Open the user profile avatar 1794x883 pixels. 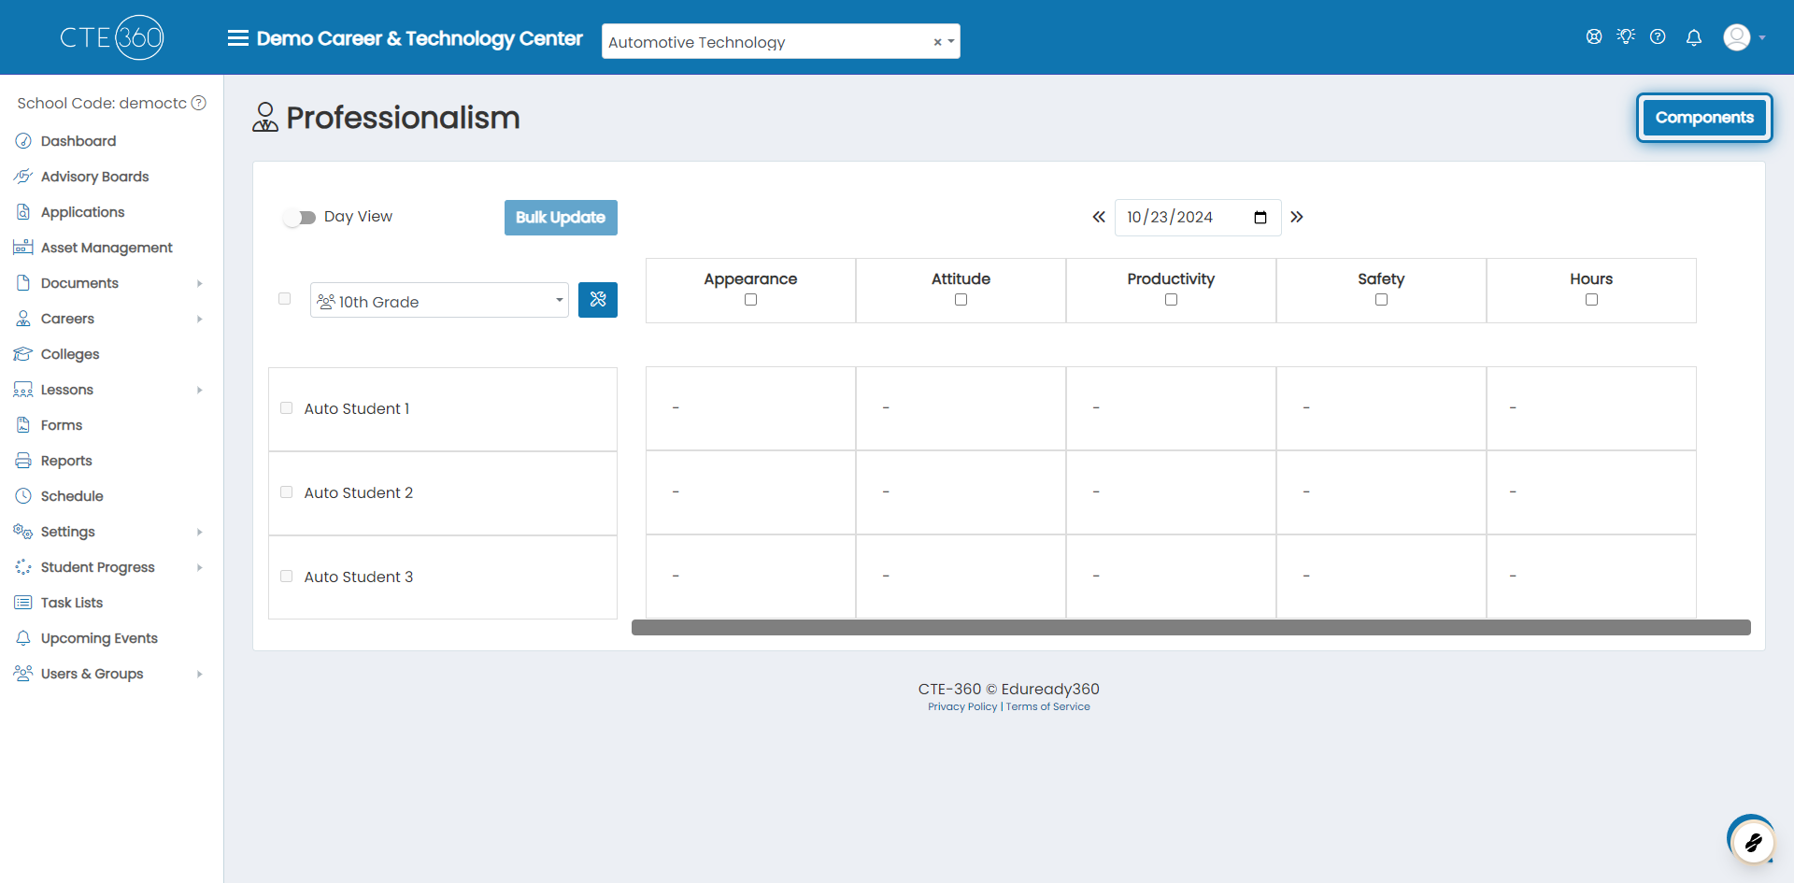1737,37
